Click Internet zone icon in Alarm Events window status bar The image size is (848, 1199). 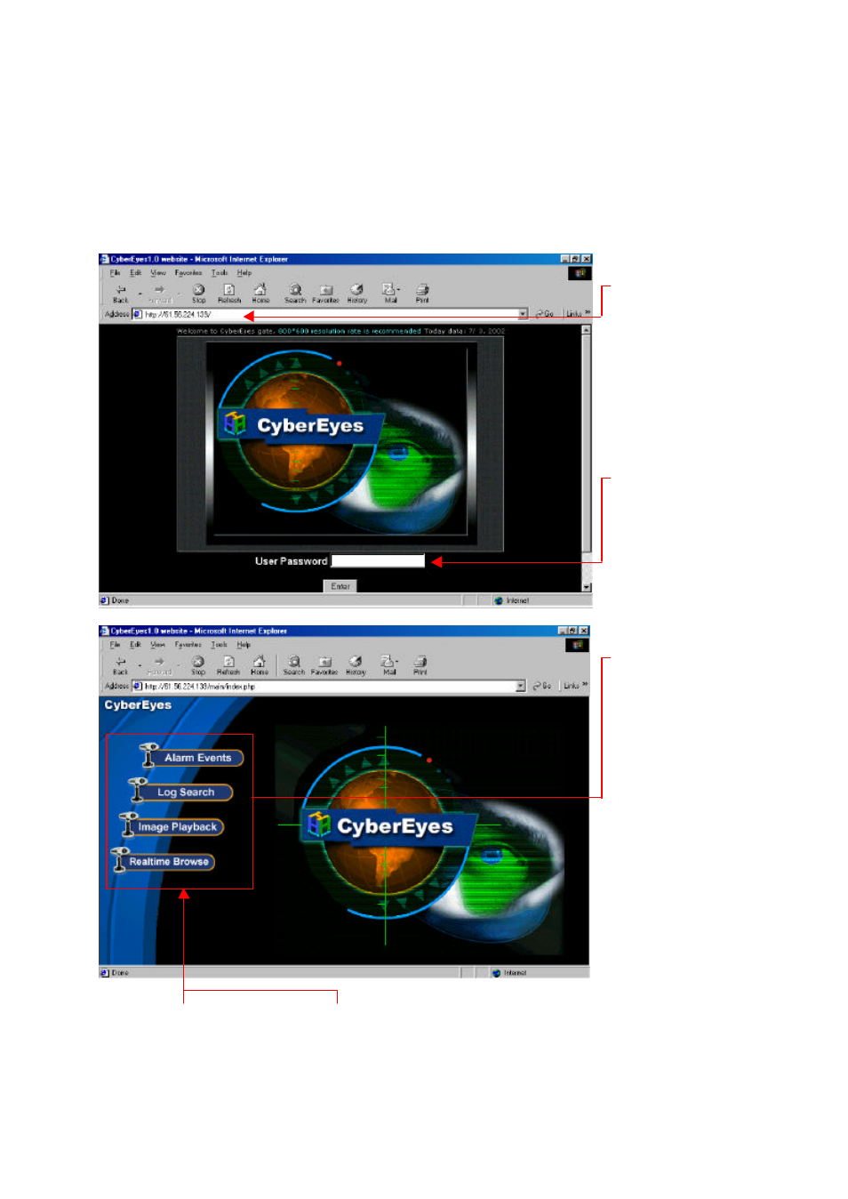click(496, 973)
